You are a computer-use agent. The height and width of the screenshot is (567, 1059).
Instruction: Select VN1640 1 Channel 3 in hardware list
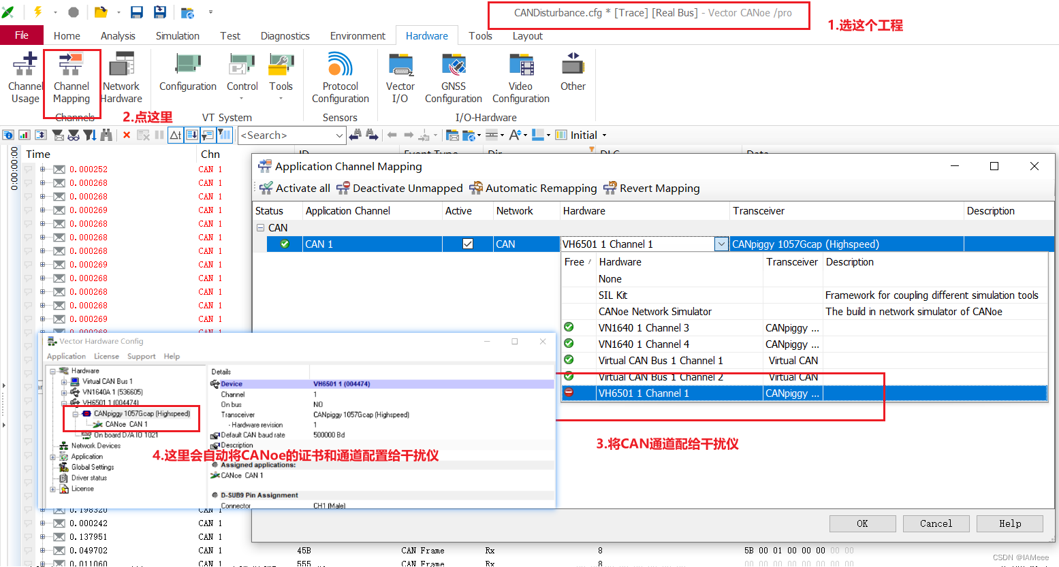[804, 328]
